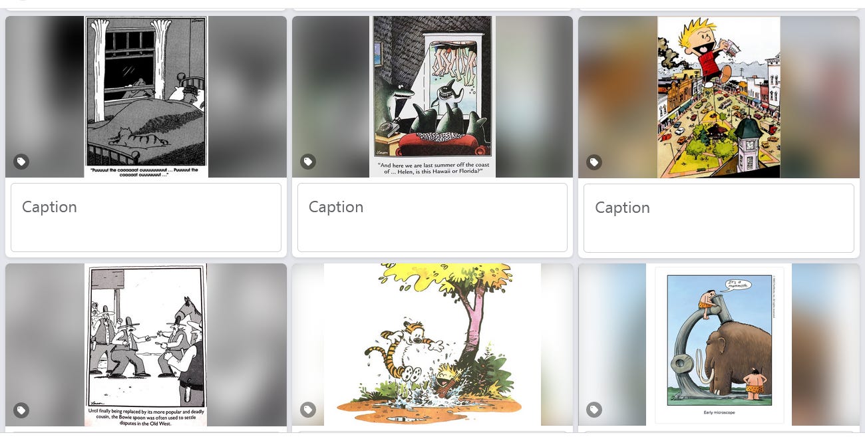Viewport: 865px width, 439px height.
Task: Click the tag icon on the mammoth microscope cartoon
Action: (x=594, y=410)
